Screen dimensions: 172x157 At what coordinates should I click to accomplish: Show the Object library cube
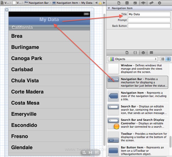coord(143,53)
